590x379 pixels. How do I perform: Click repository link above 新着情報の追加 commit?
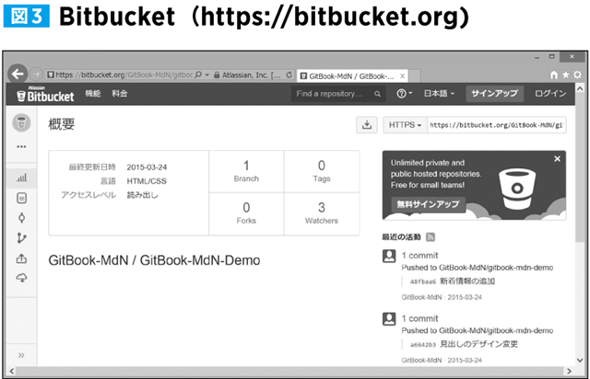coord(496,268)
